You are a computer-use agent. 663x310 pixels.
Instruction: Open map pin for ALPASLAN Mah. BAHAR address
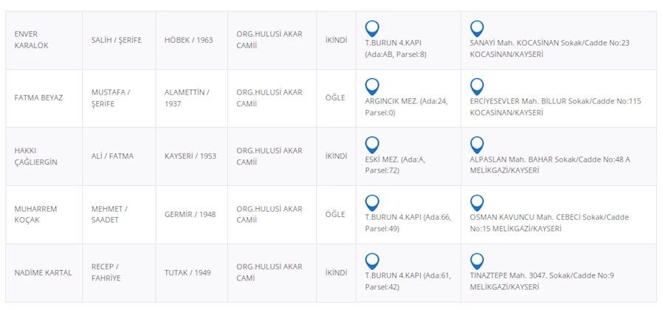(477, 145)
